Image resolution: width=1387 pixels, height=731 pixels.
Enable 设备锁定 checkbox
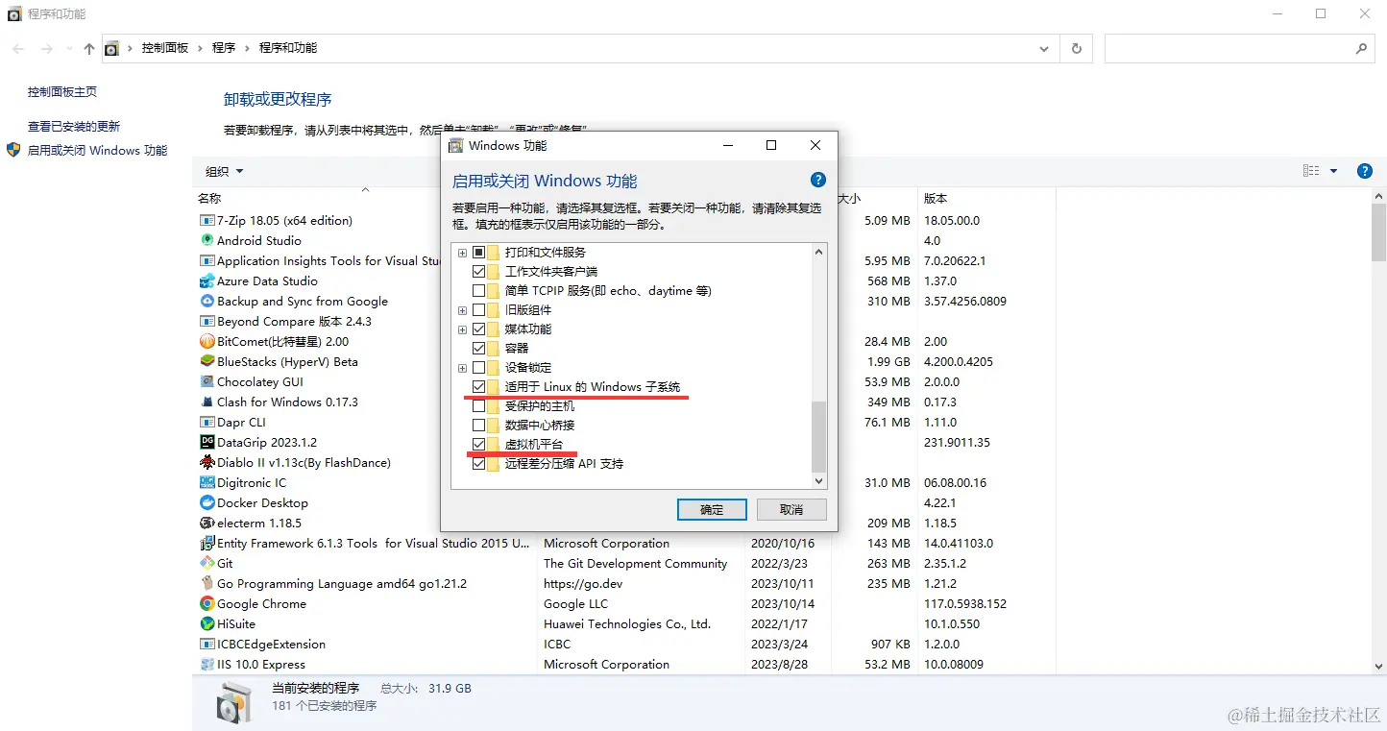(x=479, y=367)
